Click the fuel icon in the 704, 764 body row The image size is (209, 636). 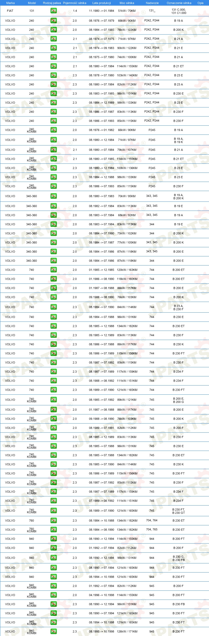(53, 521)
